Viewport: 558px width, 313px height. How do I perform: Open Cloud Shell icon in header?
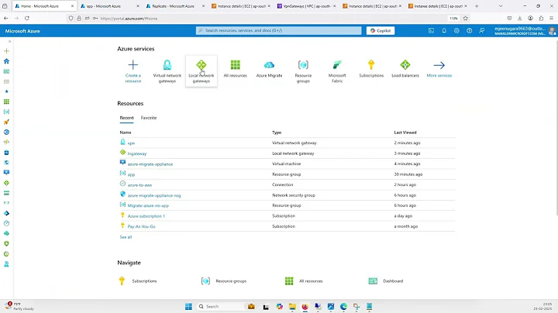tap(432, 30)
